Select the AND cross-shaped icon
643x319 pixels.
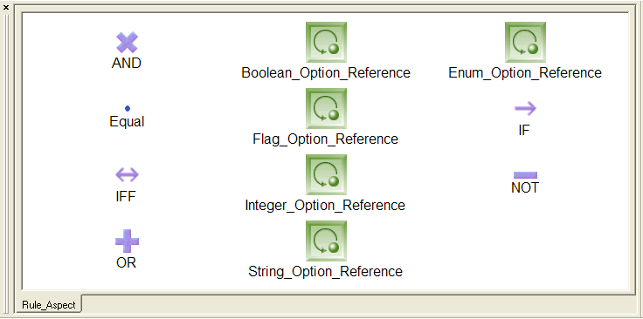[x=127, y=43]
